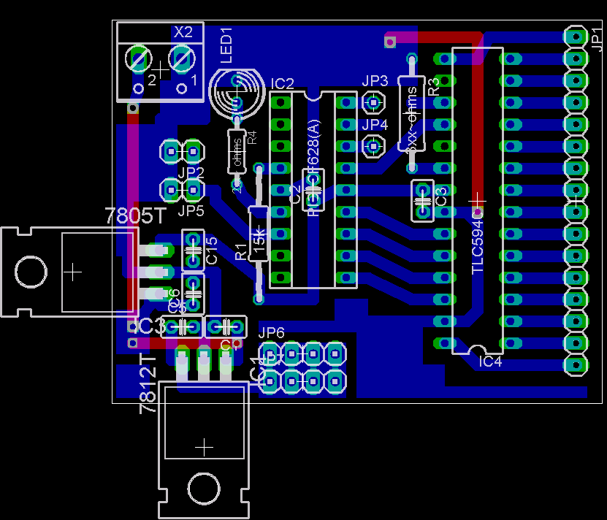Select resistor R3 body
This screenshot has height=520, width=607.
411,114
